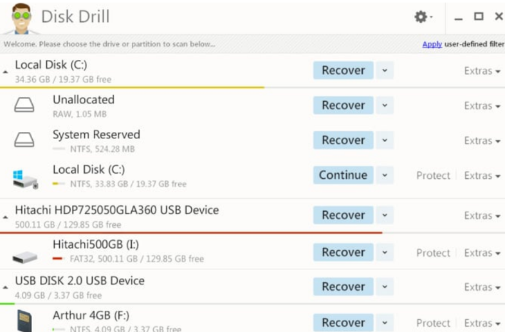The width and height of the screenshot is (505, 332).
Task: Enable Protect for Local Disk (C:) partition
Action: (433, 176)
